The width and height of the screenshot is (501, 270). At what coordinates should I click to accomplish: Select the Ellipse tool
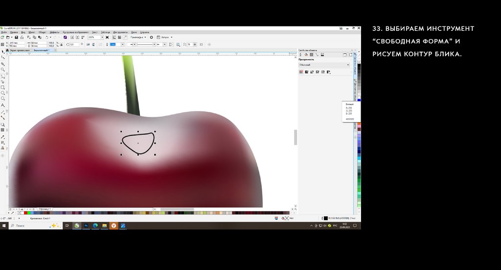(3, 92)
